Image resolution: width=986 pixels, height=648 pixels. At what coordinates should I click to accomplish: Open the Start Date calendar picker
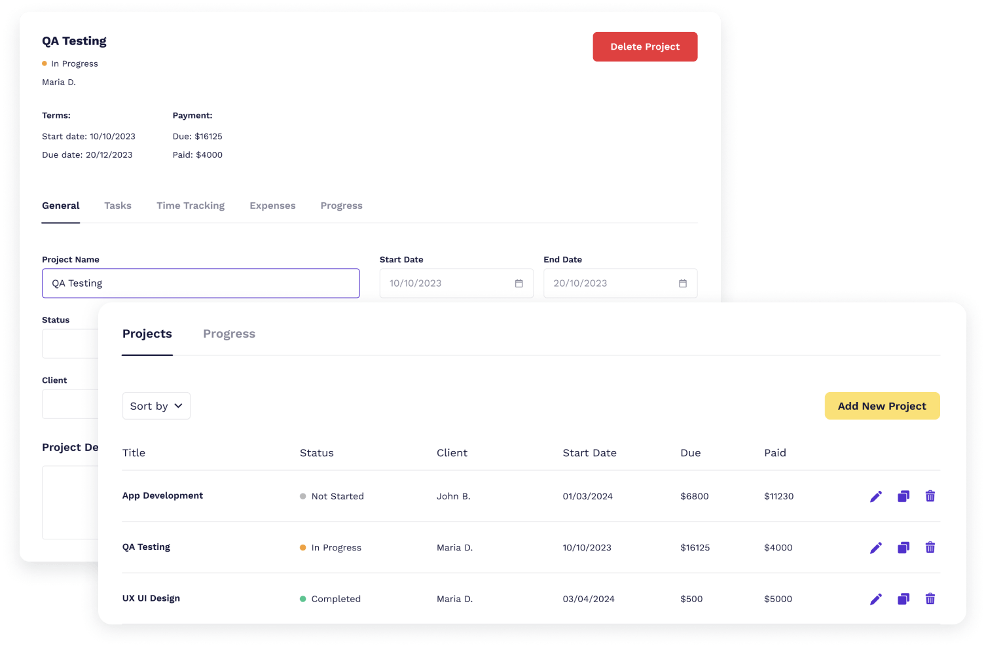tap(519, 283)
